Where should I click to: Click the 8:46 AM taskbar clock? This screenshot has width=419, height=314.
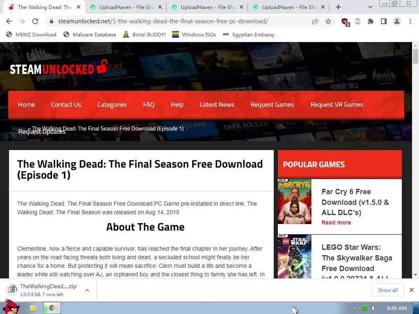(397, 308)
